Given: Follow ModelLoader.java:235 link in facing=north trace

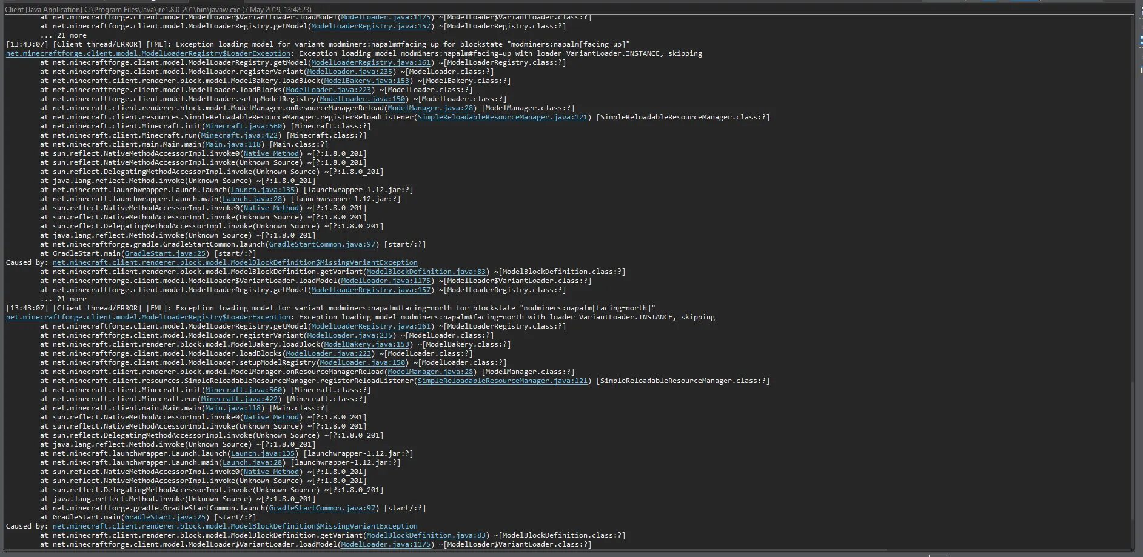Looking at the screenshot, I should coord(350,335).
